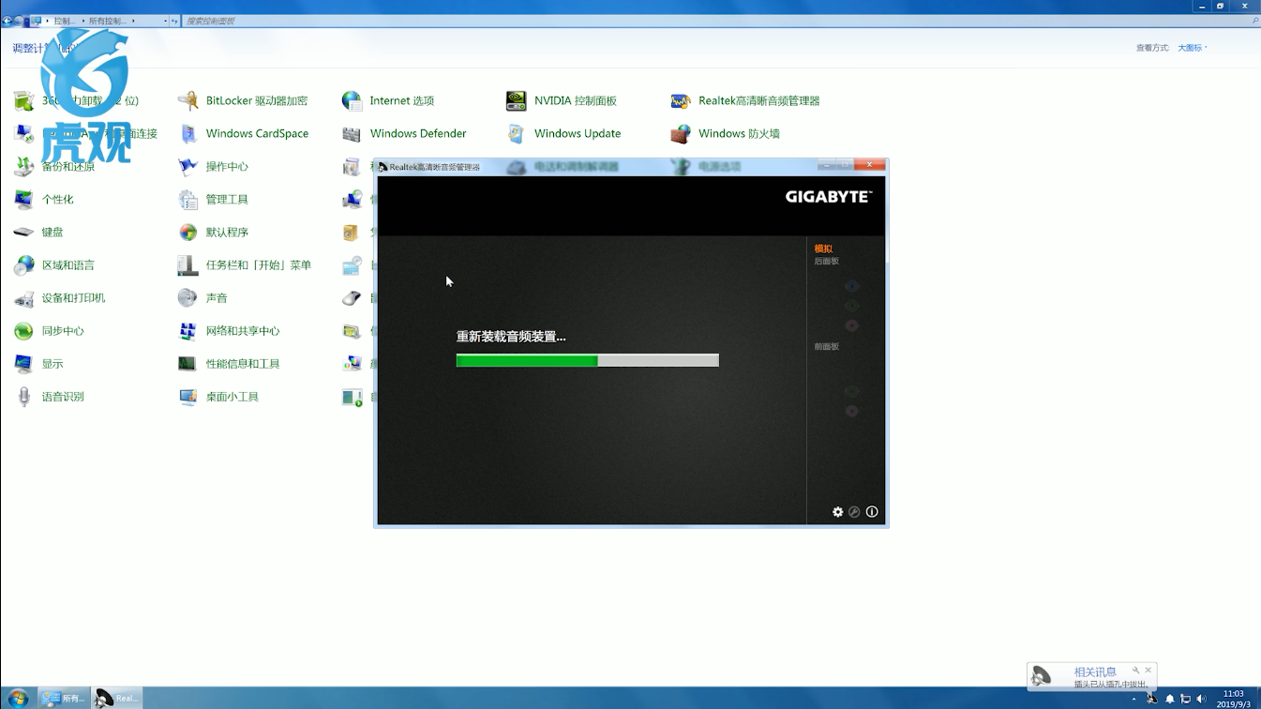Click the notification bell tray icon
The width and height of the screenshot is (1261, 709).
click(1169, 699)
